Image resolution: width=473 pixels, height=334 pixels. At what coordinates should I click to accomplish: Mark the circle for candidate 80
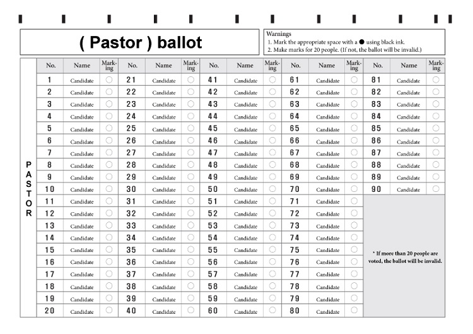(x=354, y=311)
